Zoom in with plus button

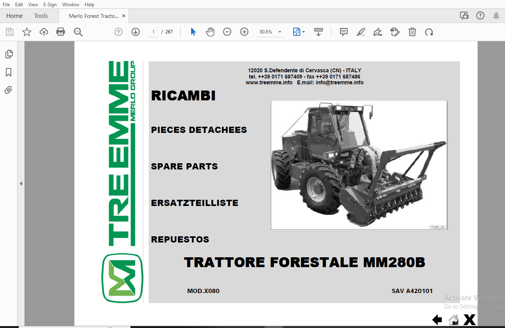click(x=244, y=32)
